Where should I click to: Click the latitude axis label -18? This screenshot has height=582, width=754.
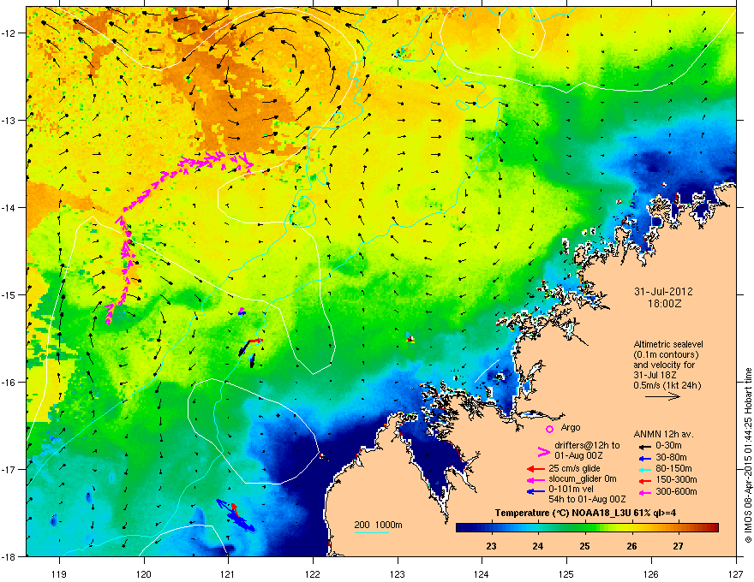pos(9,556)
